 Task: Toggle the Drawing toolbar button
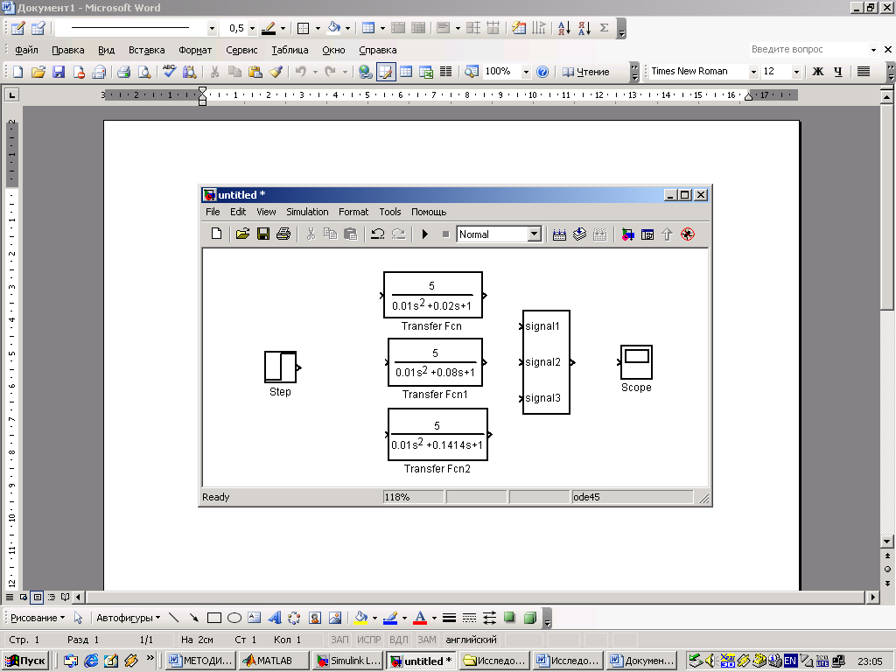(385, 72)
